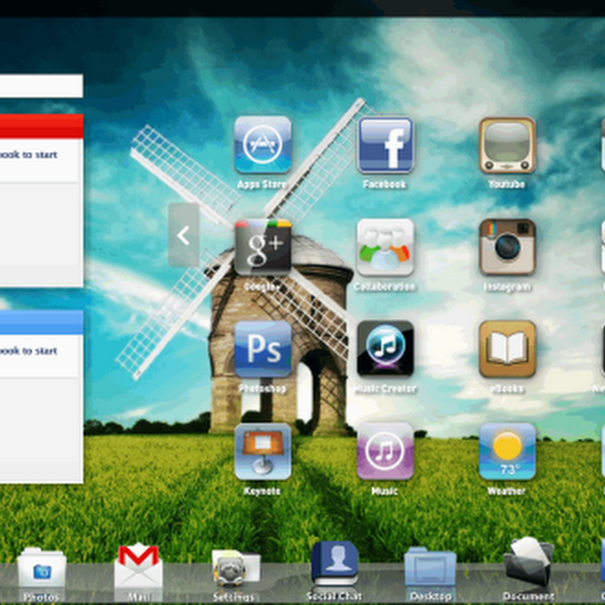Screen dimensions: 605x605
Task: Open the Weather app
Action: click(x=507, y=451)
